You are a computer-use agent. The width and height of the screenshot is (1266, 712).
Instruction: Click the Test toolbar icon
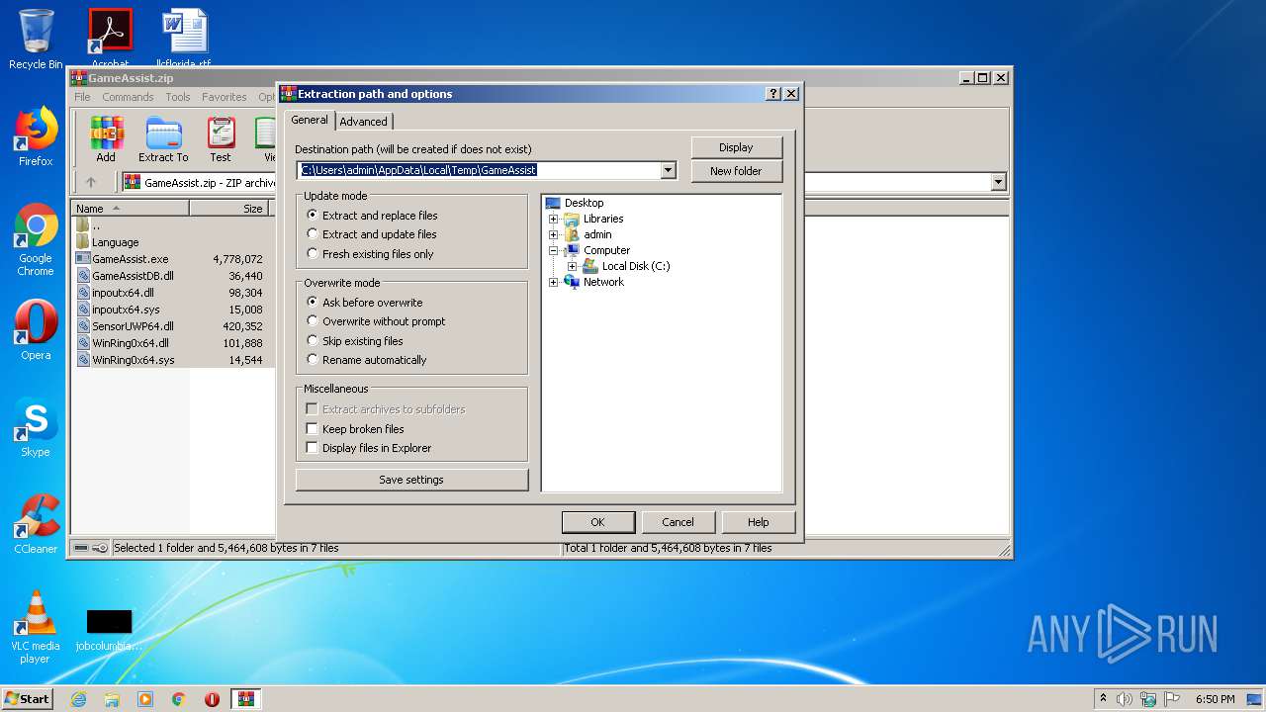tap(221, 139)
